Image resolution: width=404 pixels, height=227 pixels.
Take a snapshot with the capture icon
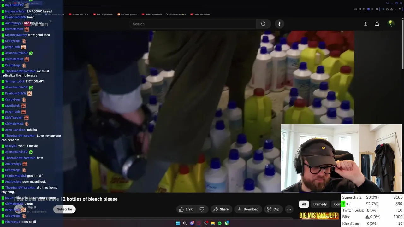pyautogui.click(x=364, y=9)
